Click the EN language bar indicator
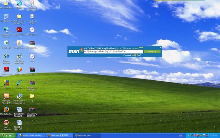The width and height of the screenshot is (220, 138). click(180, 135)
